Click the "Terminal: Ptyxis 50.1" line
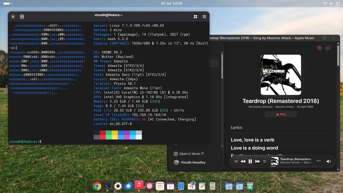Viewport: 343px width, 193px height. (x=115, y=84)
